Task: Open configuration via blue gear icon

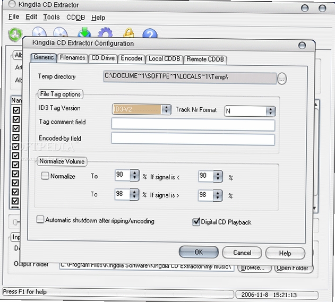Action: [x=105, y=32]
